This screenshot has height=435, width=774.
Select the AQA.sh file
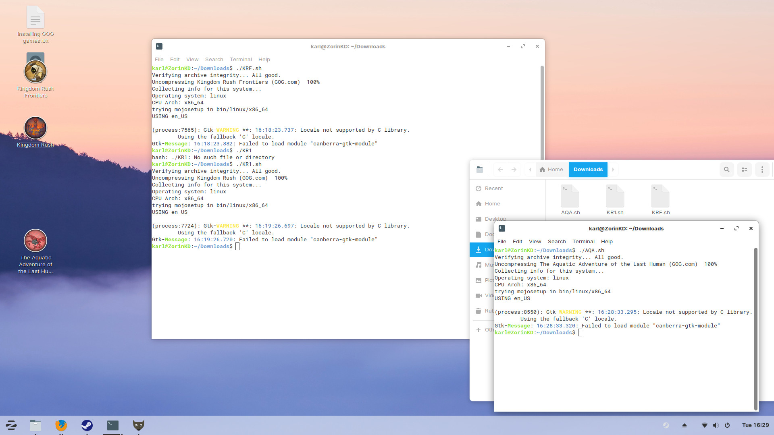570,200
